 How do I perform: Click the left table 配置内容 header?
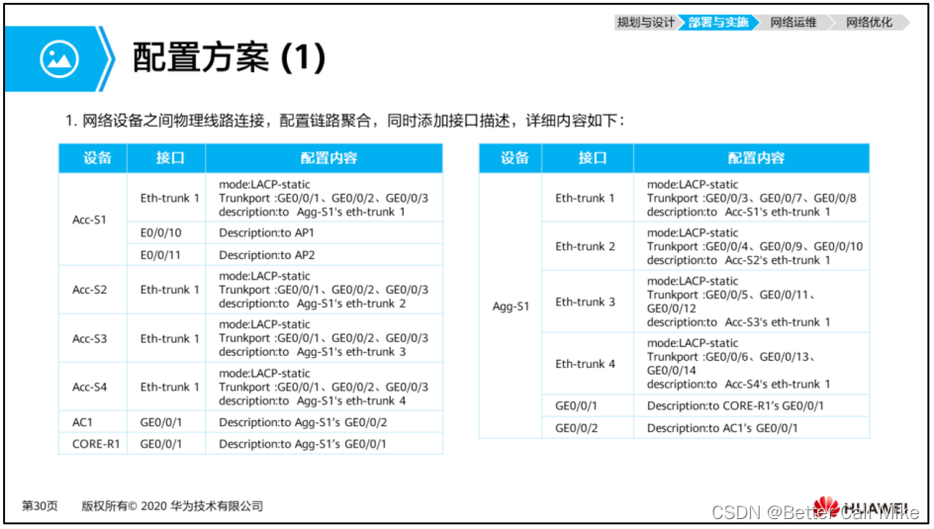325,158
